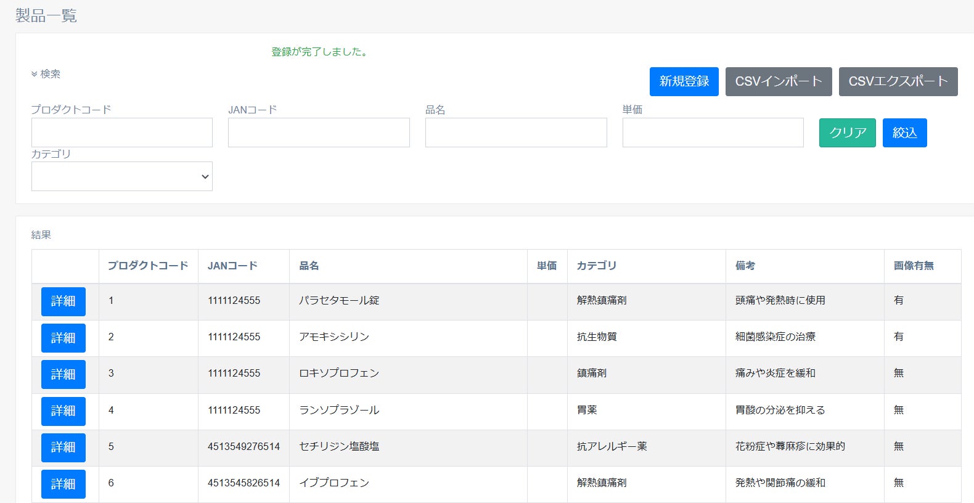
Task: Open the カテゴリ dropdown filter
Action: tap(122, 176)
